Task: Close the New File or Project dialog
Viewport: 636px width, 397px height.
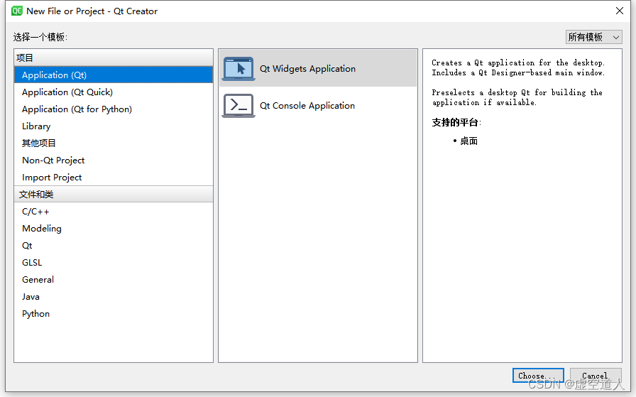Action: pyautogui.click(x=620, y=11)
